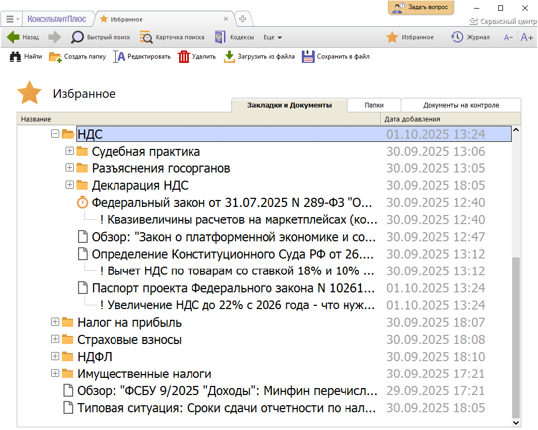Open Сервисный центр link
This screenshot has height=430, width=538.
[503, 21]
